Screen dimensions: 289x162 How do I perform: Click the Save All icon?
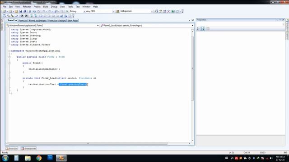(x=25, y=11)
